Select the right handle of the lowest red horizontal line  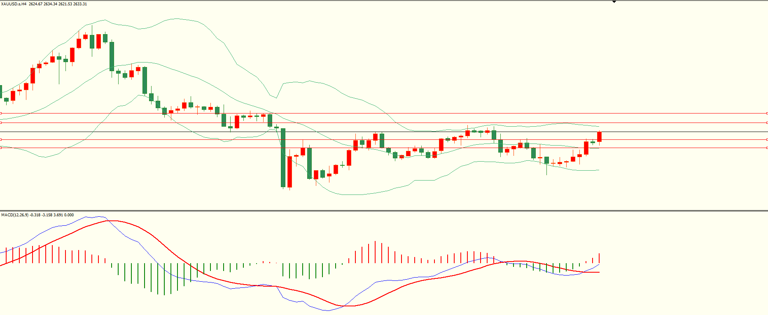coord(767,148)
